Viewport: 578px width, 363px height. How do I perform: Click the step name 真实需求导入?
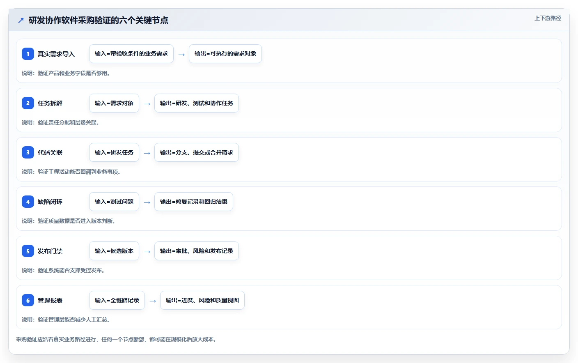pos(56,54)
